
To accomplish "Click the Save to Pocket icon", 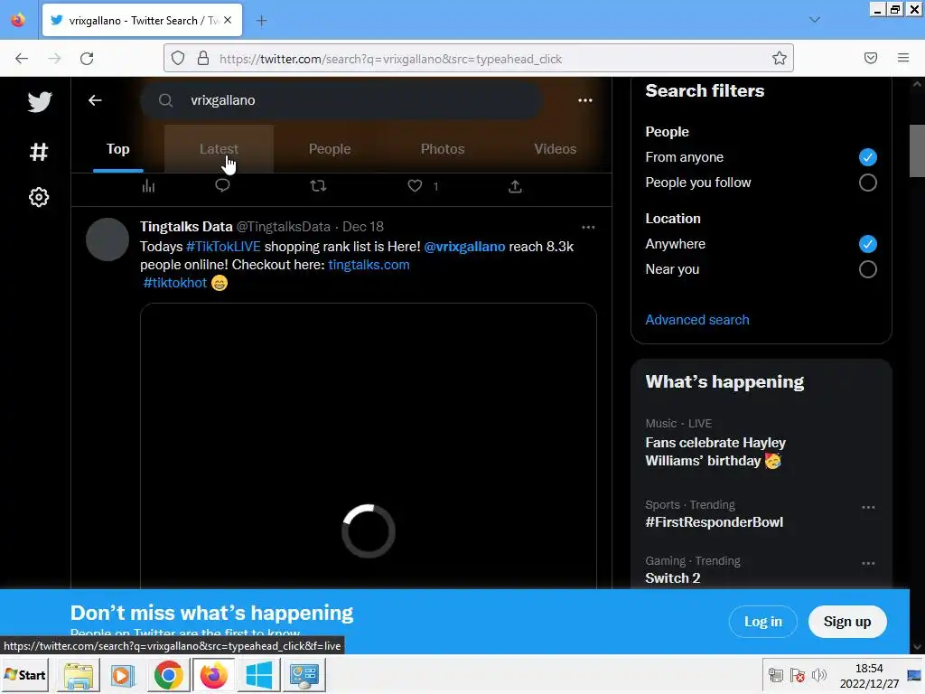I will [871, 58].
